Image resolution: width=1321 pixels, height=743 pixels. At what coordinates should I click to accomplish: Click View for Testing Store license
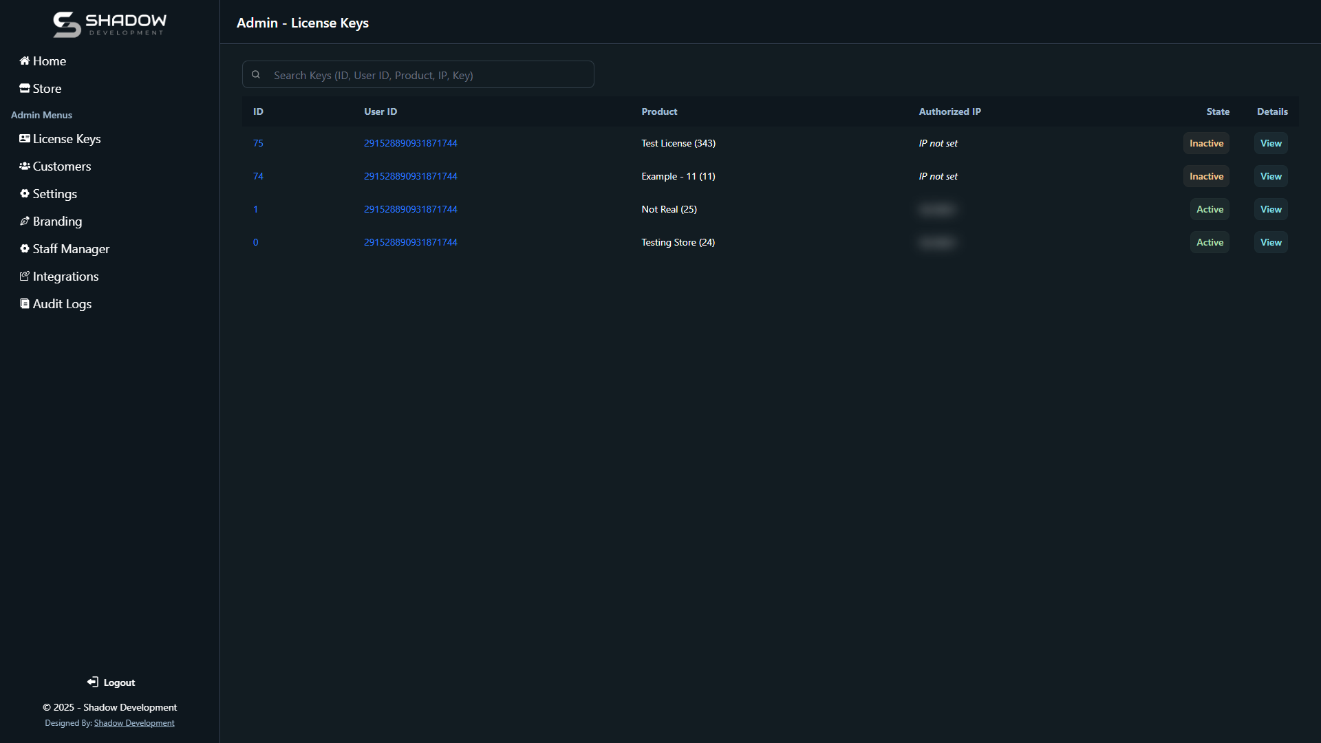(x=1270, y=243)
